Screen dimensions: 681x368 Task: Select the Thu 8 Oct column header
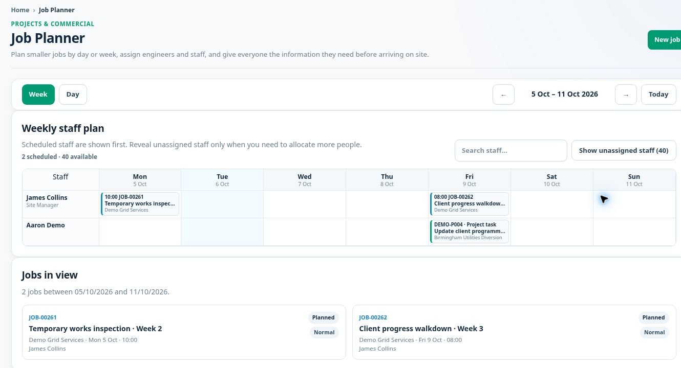(387, 180)
